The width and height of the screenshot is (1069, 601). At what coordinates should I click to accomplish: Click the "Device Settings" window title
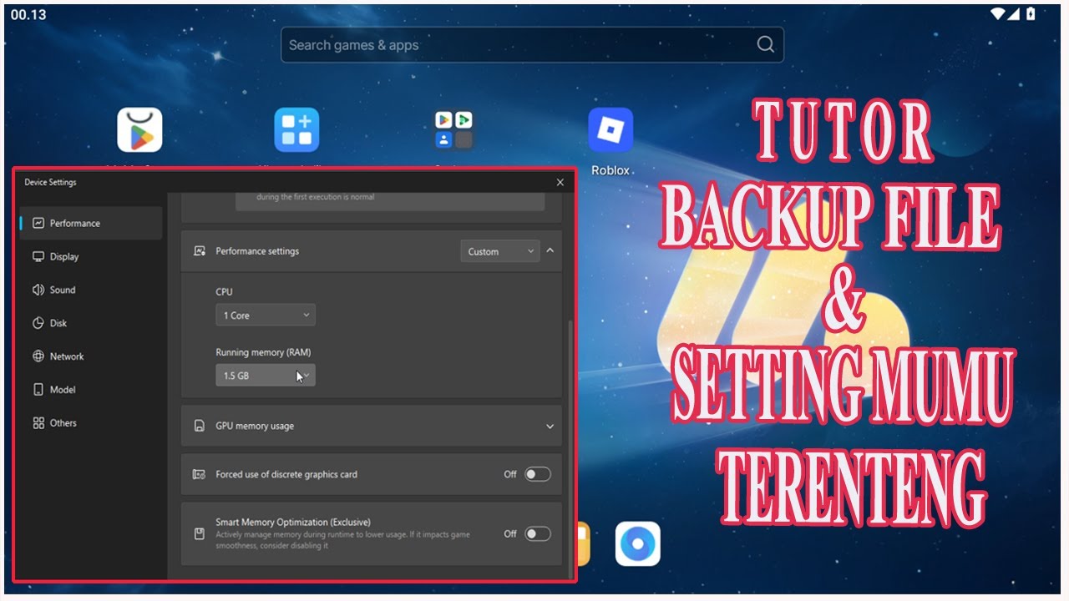click(50, 182)
